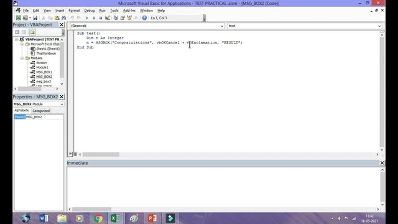Viewport: 398px width, 224px height.
Task: Click View Object icon in Project pane
Action: tap(24, 32)
